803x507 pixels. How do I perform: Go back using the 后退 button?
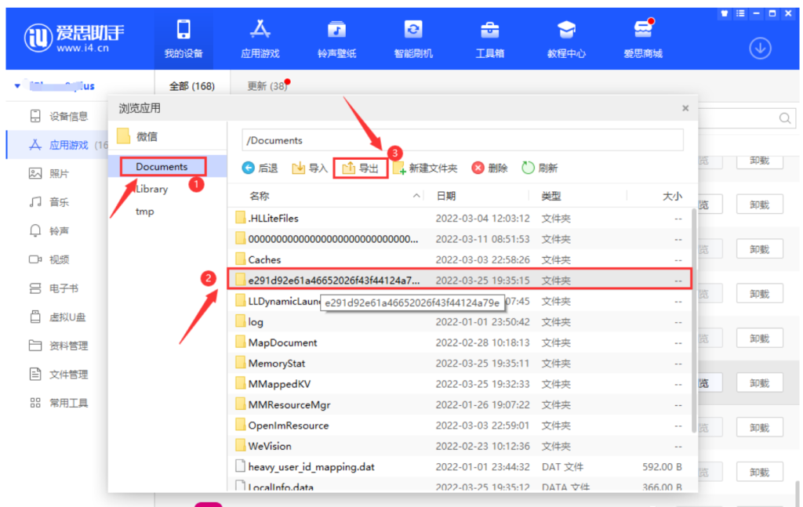click(260, 168)
